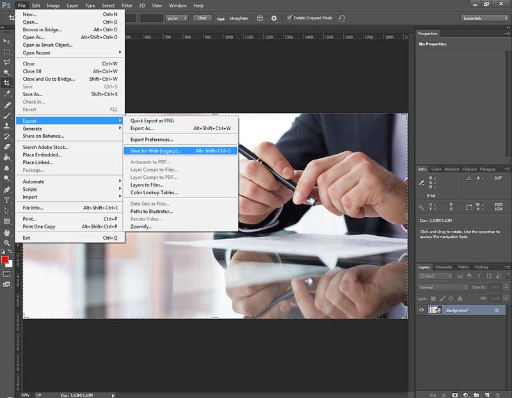
Task: Select the Magic Wand tool
Action: [x=7, y=72]
